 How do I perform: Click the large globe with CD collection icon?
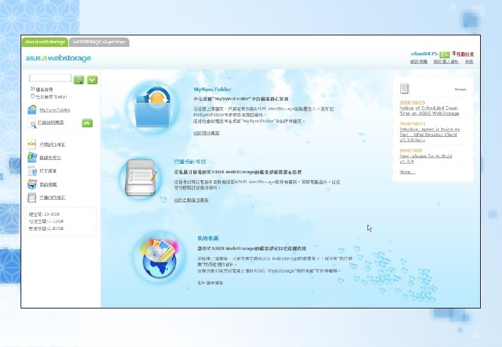159,259
